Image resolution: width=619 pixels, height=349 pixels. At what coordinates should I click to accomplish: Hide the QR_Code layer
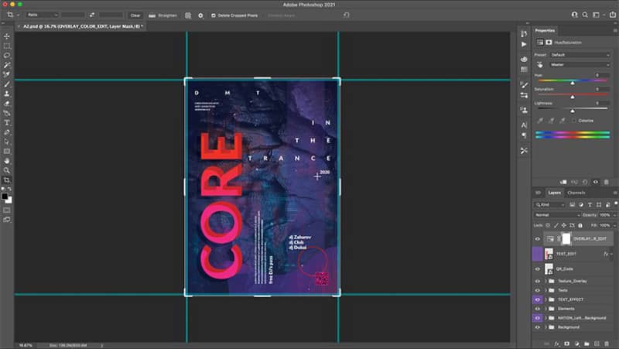537,269
